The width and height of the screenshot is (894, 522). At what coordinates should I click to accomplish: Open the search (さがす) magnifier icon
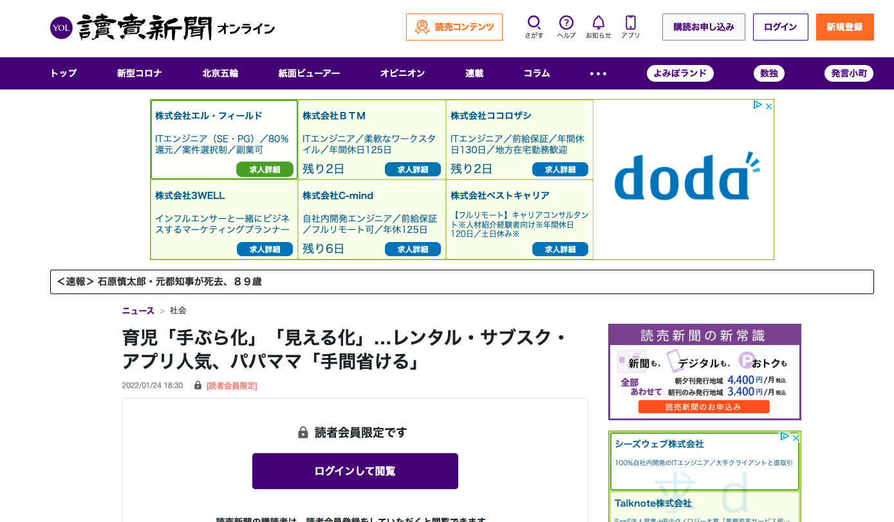(534, 23)
